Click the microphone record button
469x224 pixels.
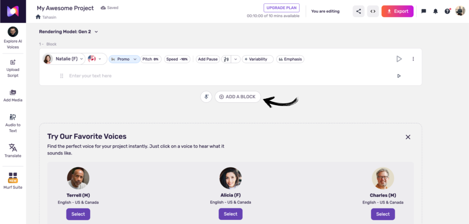click(206, 97)
